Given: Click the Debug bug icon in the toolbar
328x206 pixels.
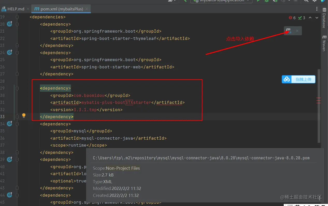Looking at the screenshot, I should tap(267, 1).
